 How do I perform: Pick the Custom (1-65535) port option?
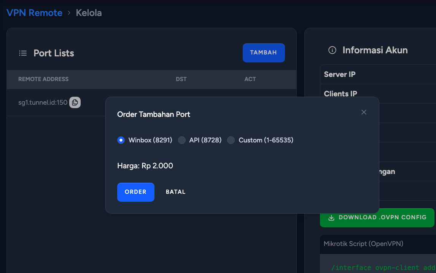[x=231, y=140]
